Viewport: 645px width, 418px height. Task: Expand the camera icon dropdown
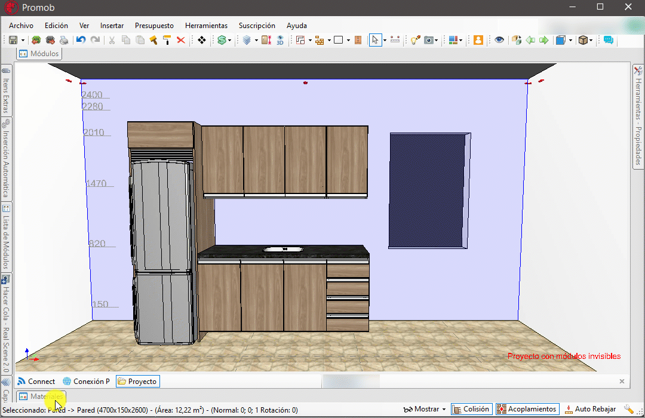(x=437, y=41)
